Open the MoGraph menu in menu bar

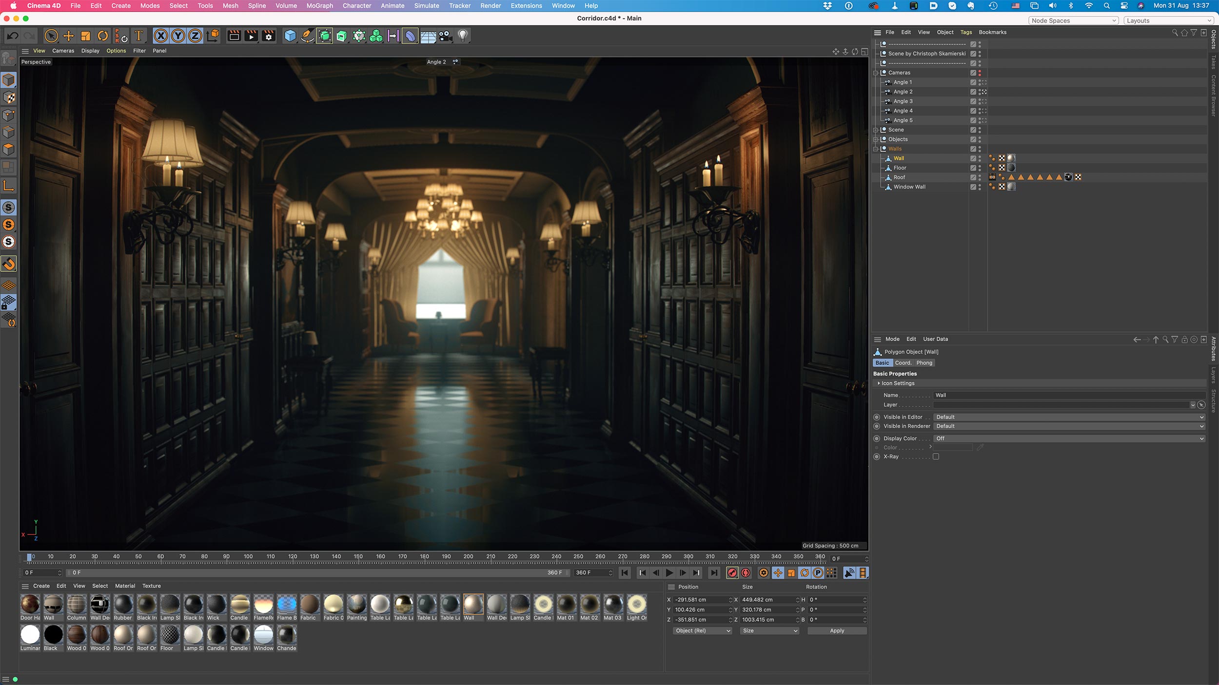coord(319,6)
